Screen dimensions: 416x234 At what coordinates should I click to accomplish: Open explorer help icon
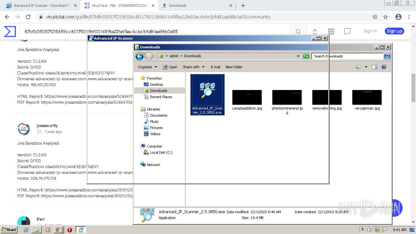pos(384,67)
